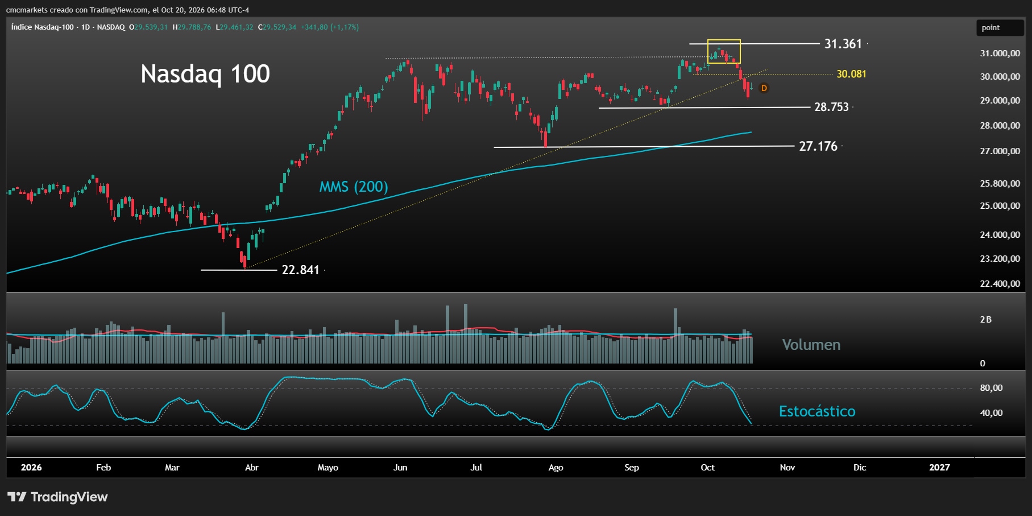Click the Volumen pane label
The image size is (1032, 516).
[811, 345]
